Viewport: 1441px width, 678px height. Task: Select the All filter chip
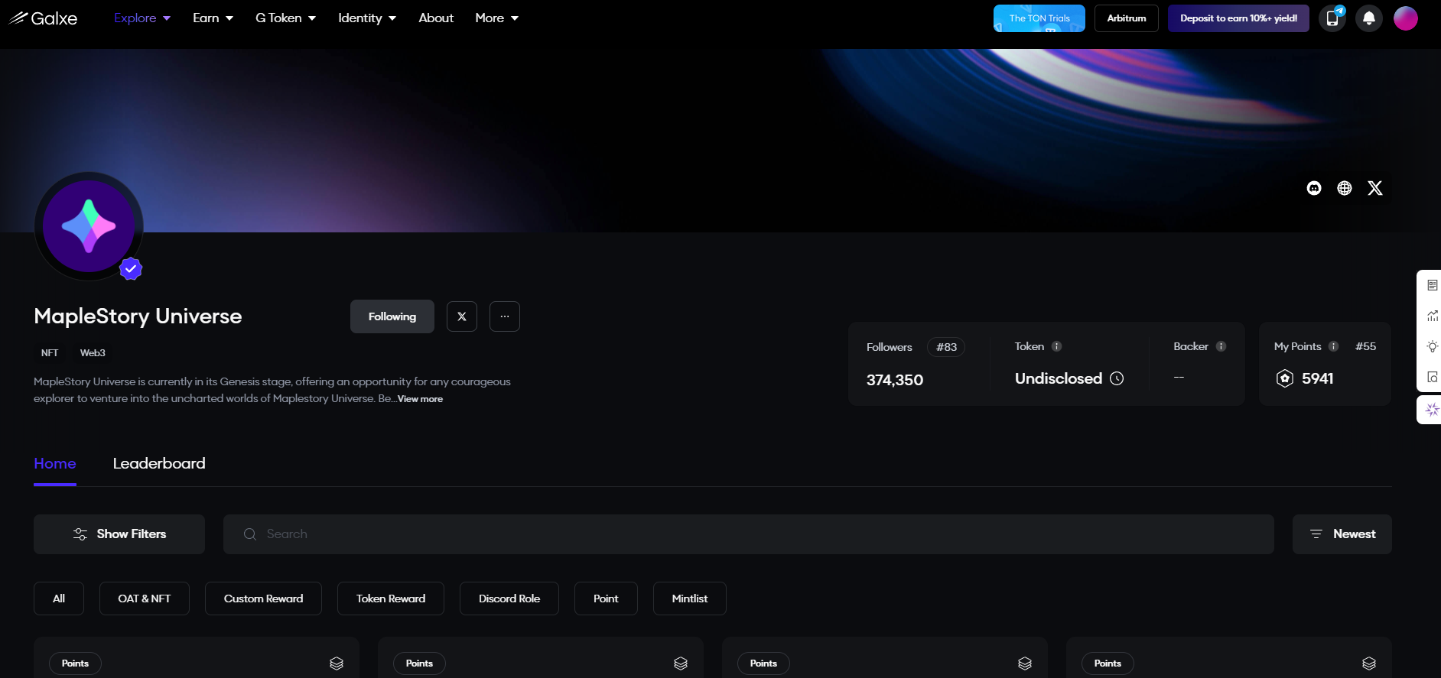tap(59, 599)
